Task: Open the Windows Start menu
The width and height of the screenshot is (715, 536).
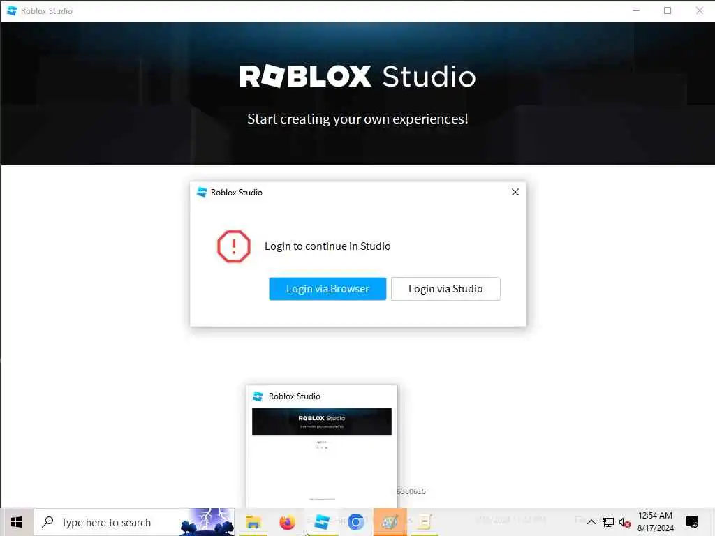Action: coord(17,522)
